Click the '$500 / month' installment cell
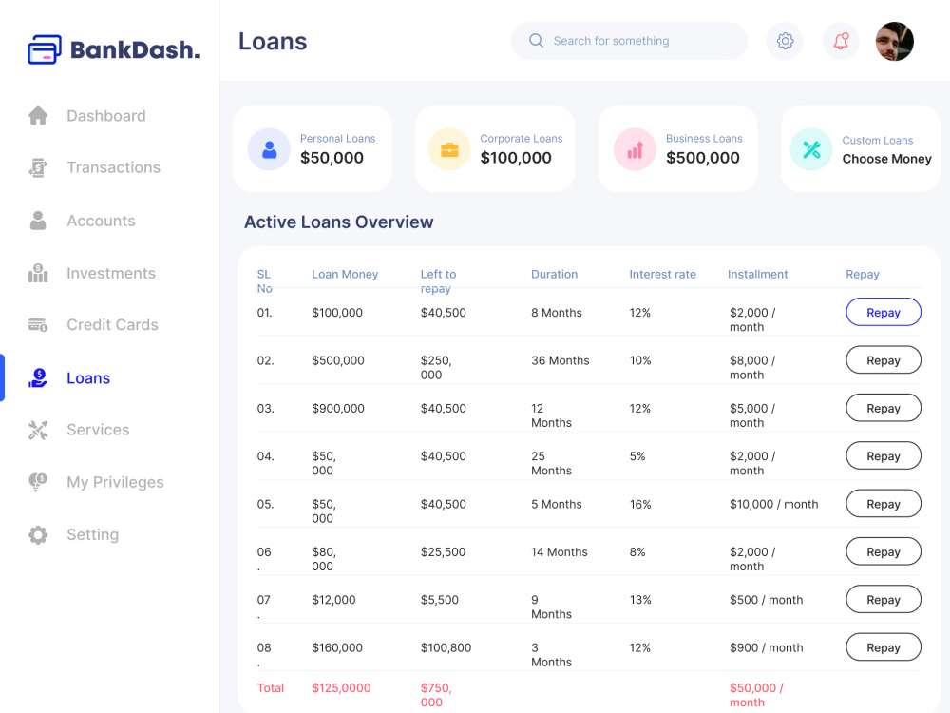 coord(767,600)
